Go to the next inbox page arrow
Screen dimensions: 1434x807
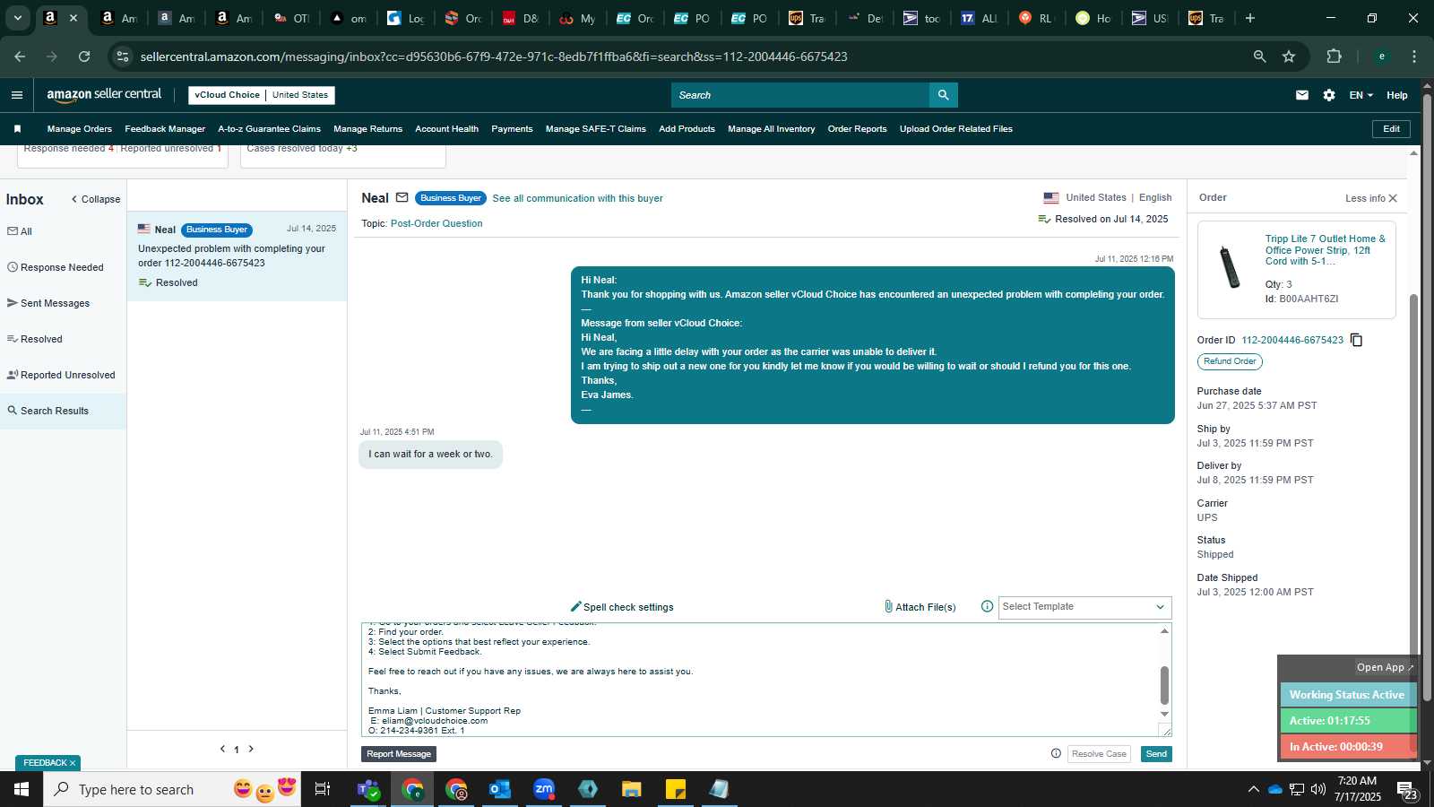(x=251, y=749)
